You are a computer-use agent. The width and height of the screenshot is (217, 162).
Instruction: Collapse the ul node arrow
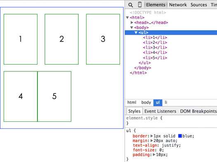136,32
